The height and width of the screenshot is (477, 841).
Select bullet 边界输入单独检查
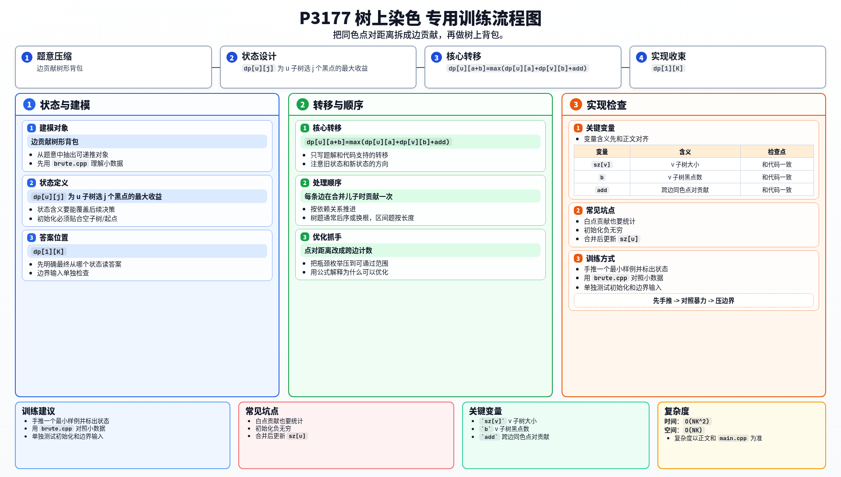63,273
